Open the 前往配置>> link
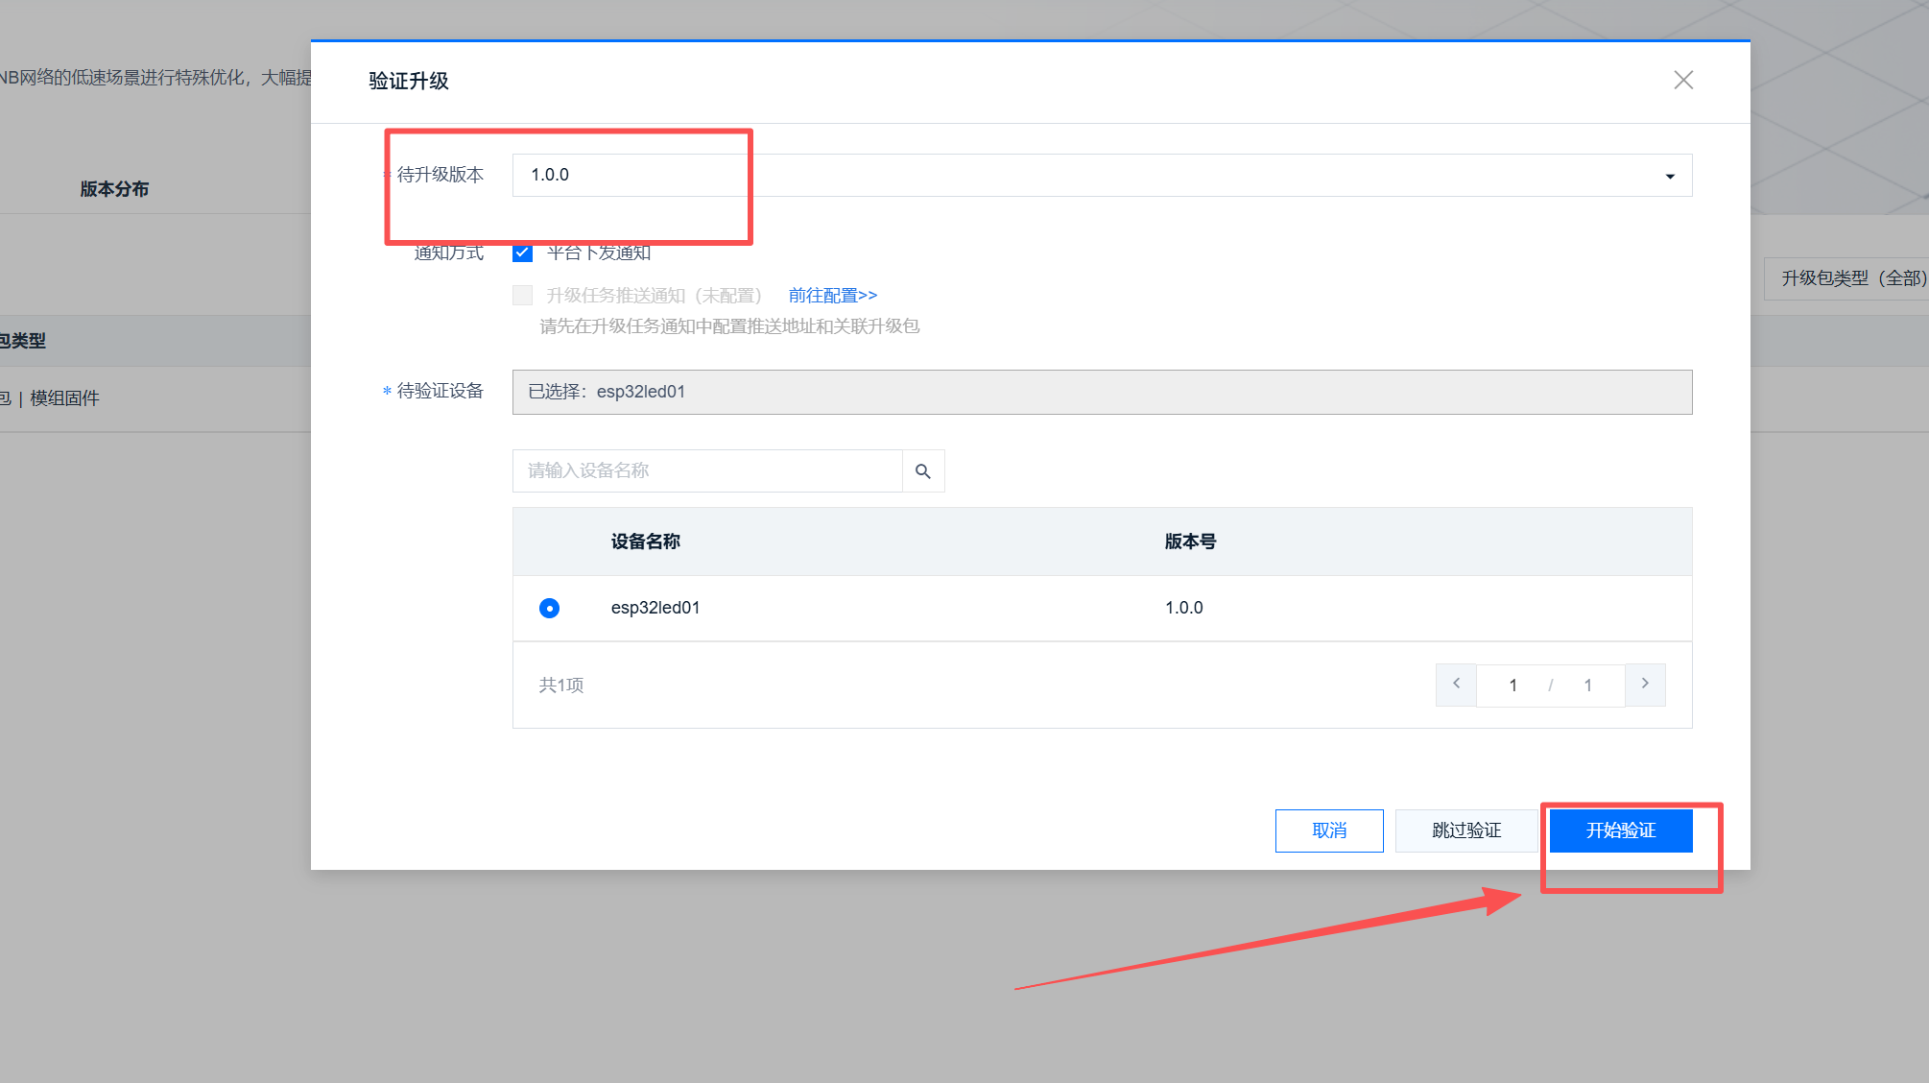Image resolution: width=1929 pixels, height=1083 pixels. coord(832,296)
